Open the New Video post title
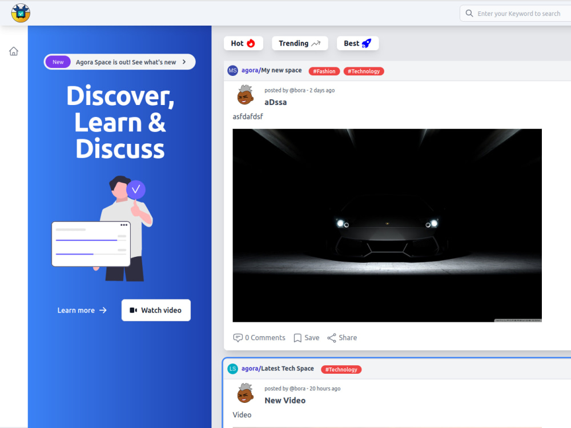This screenshot has width=571, height=428. (285, 401)
